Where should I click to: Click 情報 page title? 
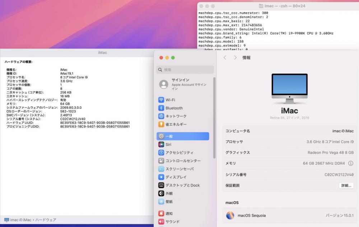pos(246,58)
